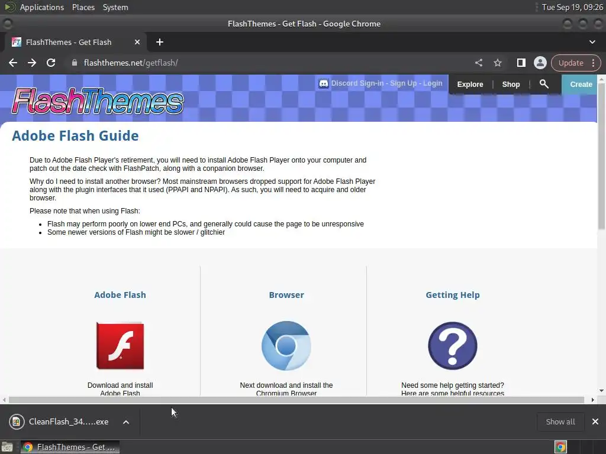
Task: Open the Shop menu
Action: point(511,84)
